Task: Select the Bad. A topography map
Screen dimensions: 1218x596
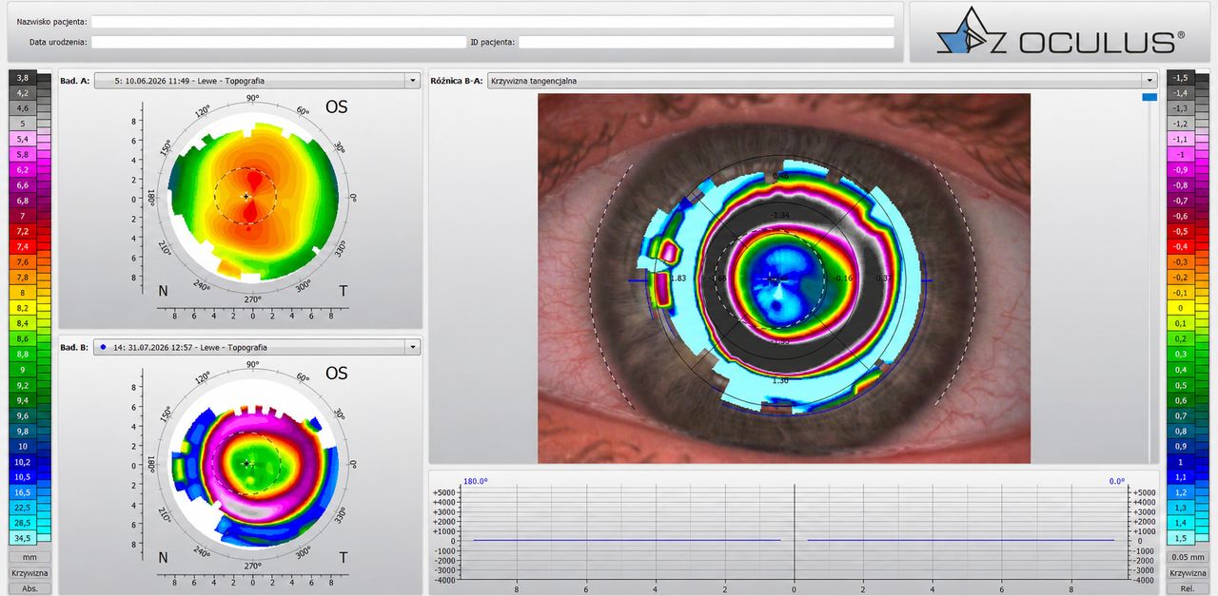Action: [253, 198]
